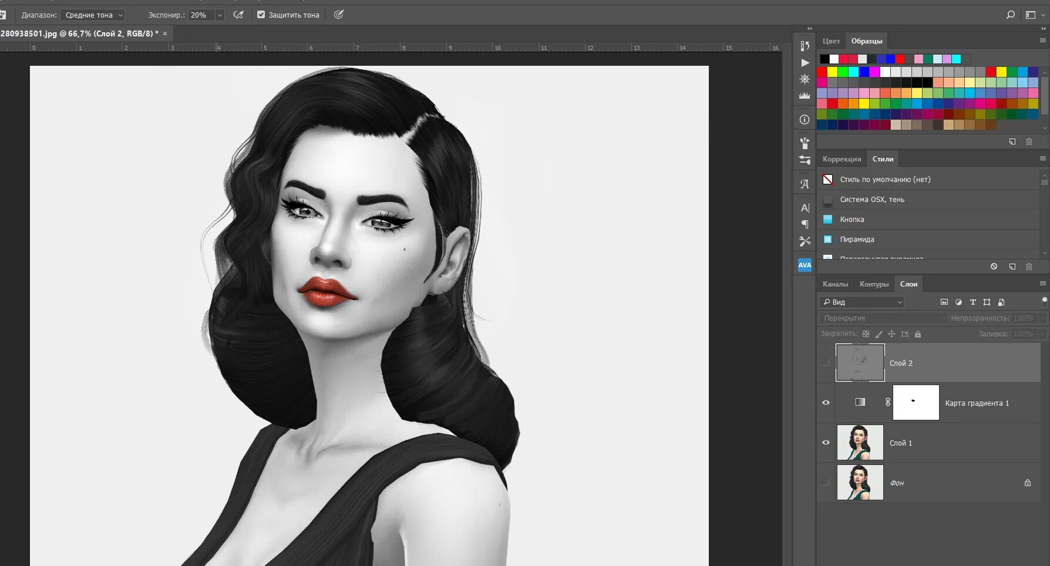Open the Перекрытие blend mode dropdown
The width and height of the screenshot is (1050, 566).
883,318
